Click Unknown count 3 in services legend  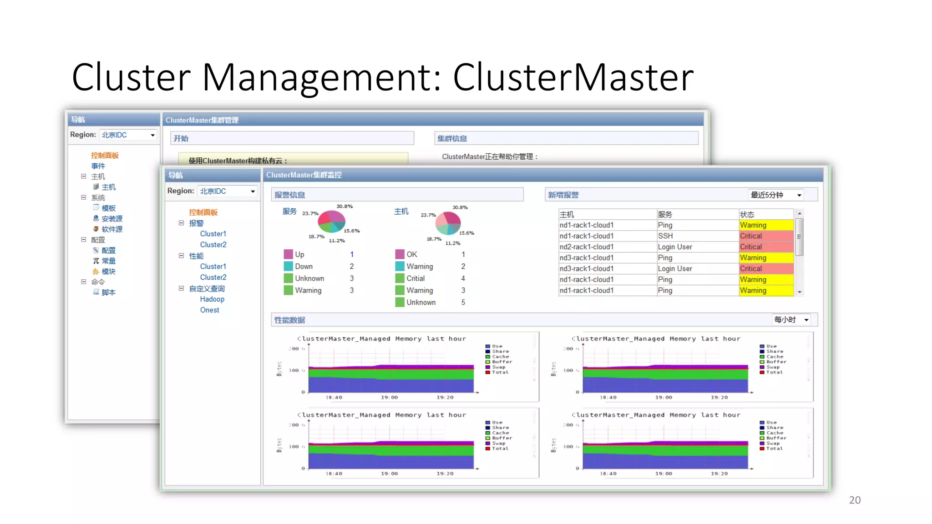[x=352, y=278]
